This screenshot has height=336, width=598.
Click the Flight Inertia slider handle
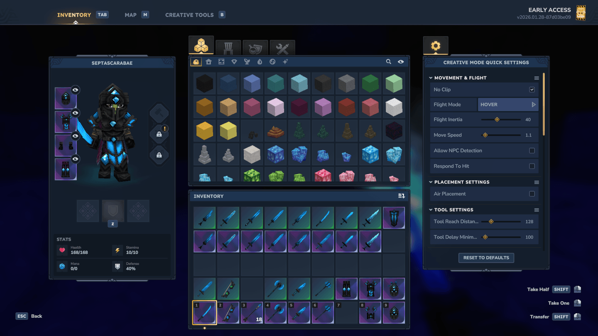point(497,119)
